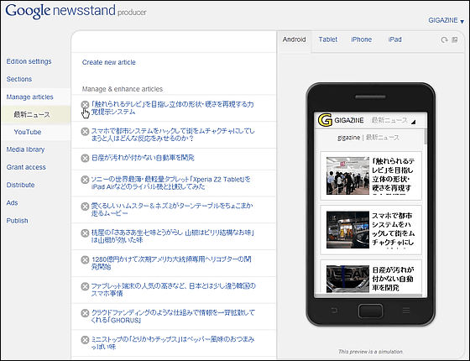470x361 pixels.
Task: Open Ads in sidebar
Action: coord(12,203)
